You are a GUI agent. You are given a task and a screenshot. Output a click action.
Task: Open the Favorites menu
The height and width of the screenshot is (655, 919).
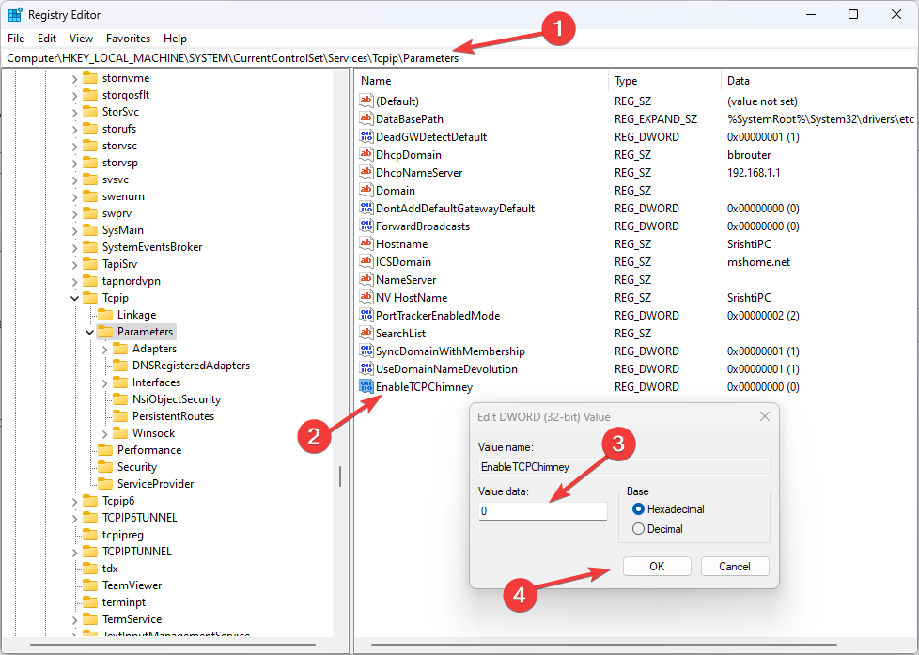[x=129, y=39]
